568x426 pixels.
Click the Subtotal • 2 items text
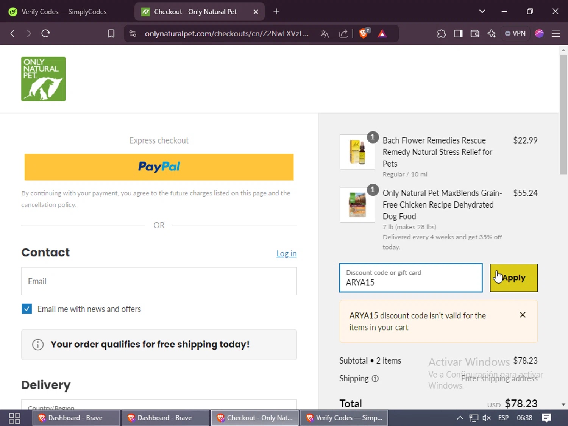click(370, 361)
